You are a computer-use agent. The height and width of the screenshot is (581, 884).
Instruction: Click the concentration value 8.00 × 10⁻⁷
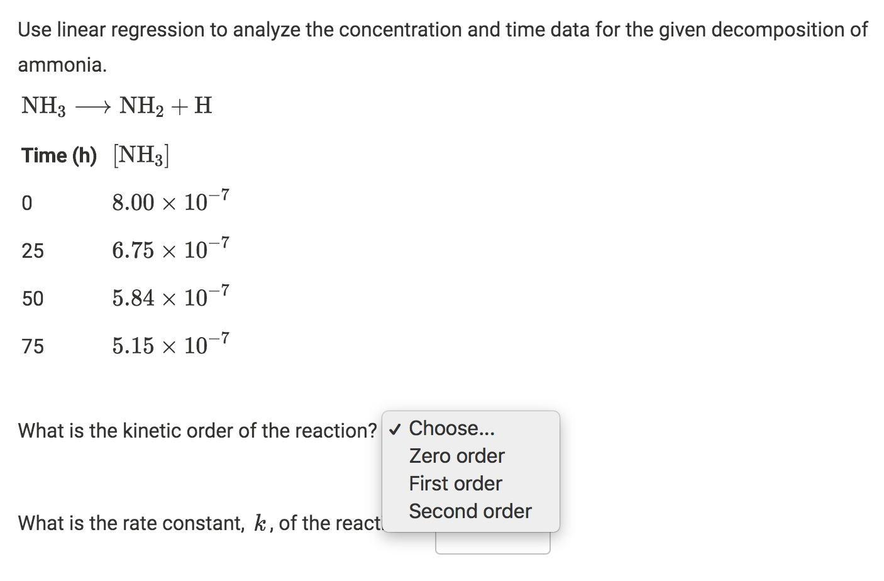(170, 201)
